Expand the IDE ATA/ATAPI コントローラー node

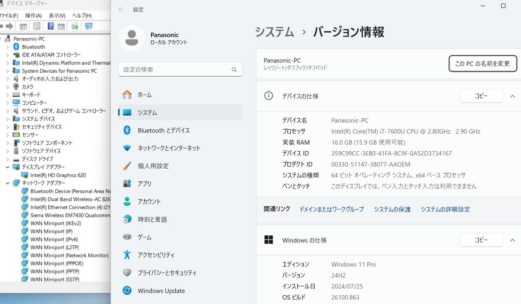coord(8,55)
